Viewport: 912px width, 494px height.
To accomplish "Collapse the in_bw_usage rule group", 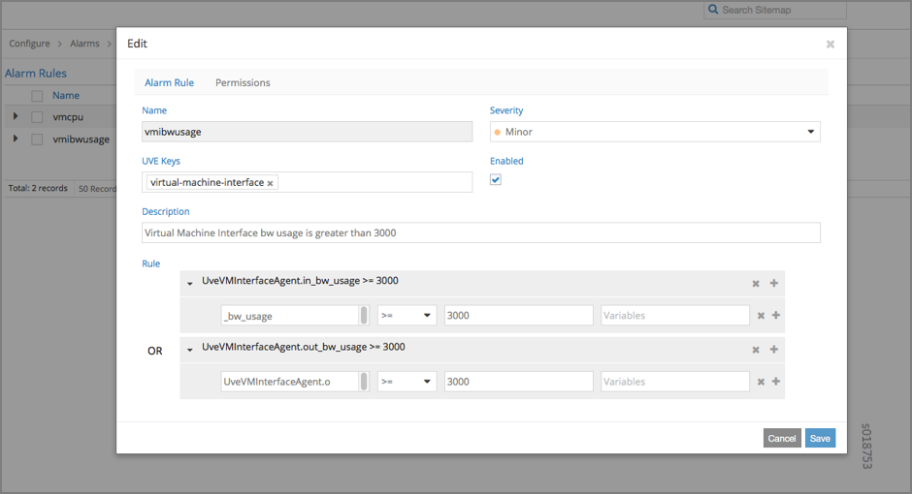I will 190,284.
